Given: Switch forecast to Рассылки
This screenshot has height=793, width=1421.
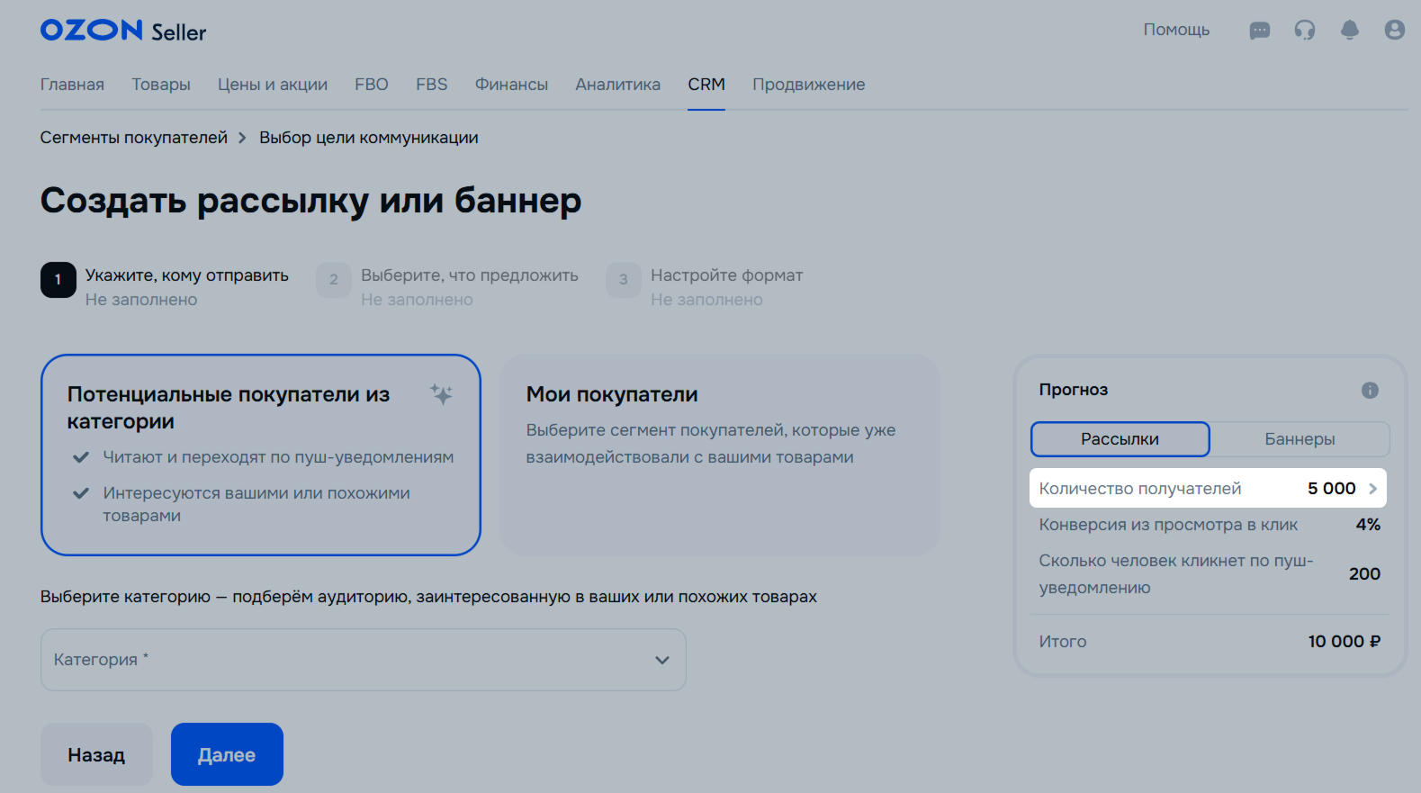Looking at the screenshot, I should click(1120, 439).
